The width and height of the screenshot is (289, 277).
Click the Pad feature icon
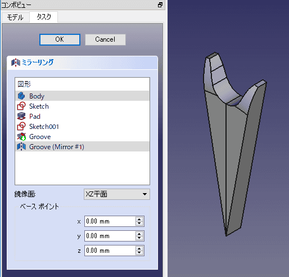tap(21, 116)
